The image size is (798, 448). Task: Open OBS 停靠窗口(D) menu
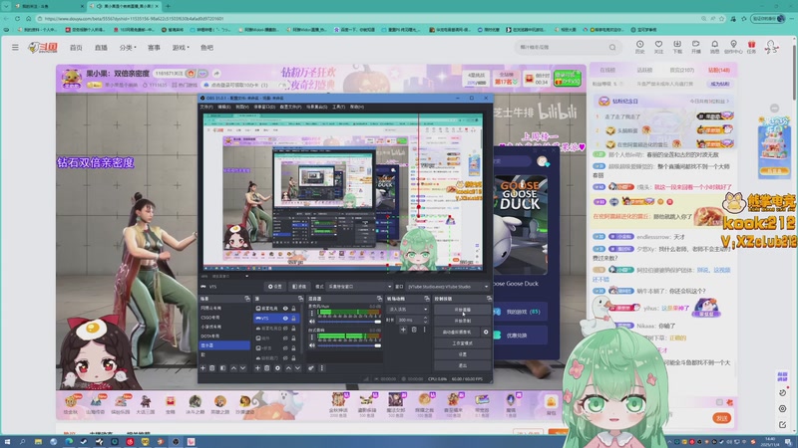(264, 108)
